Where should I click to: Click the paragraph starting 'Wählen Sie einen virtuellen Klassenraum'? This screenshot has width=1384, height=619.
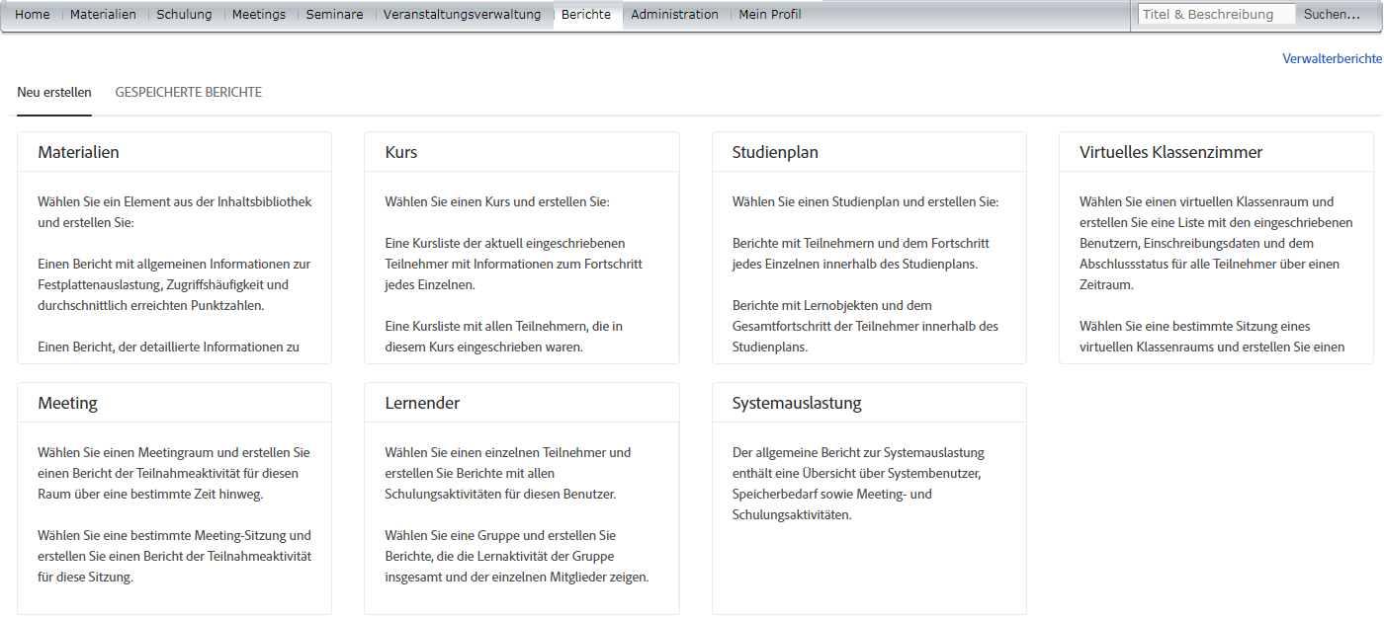1216,243
